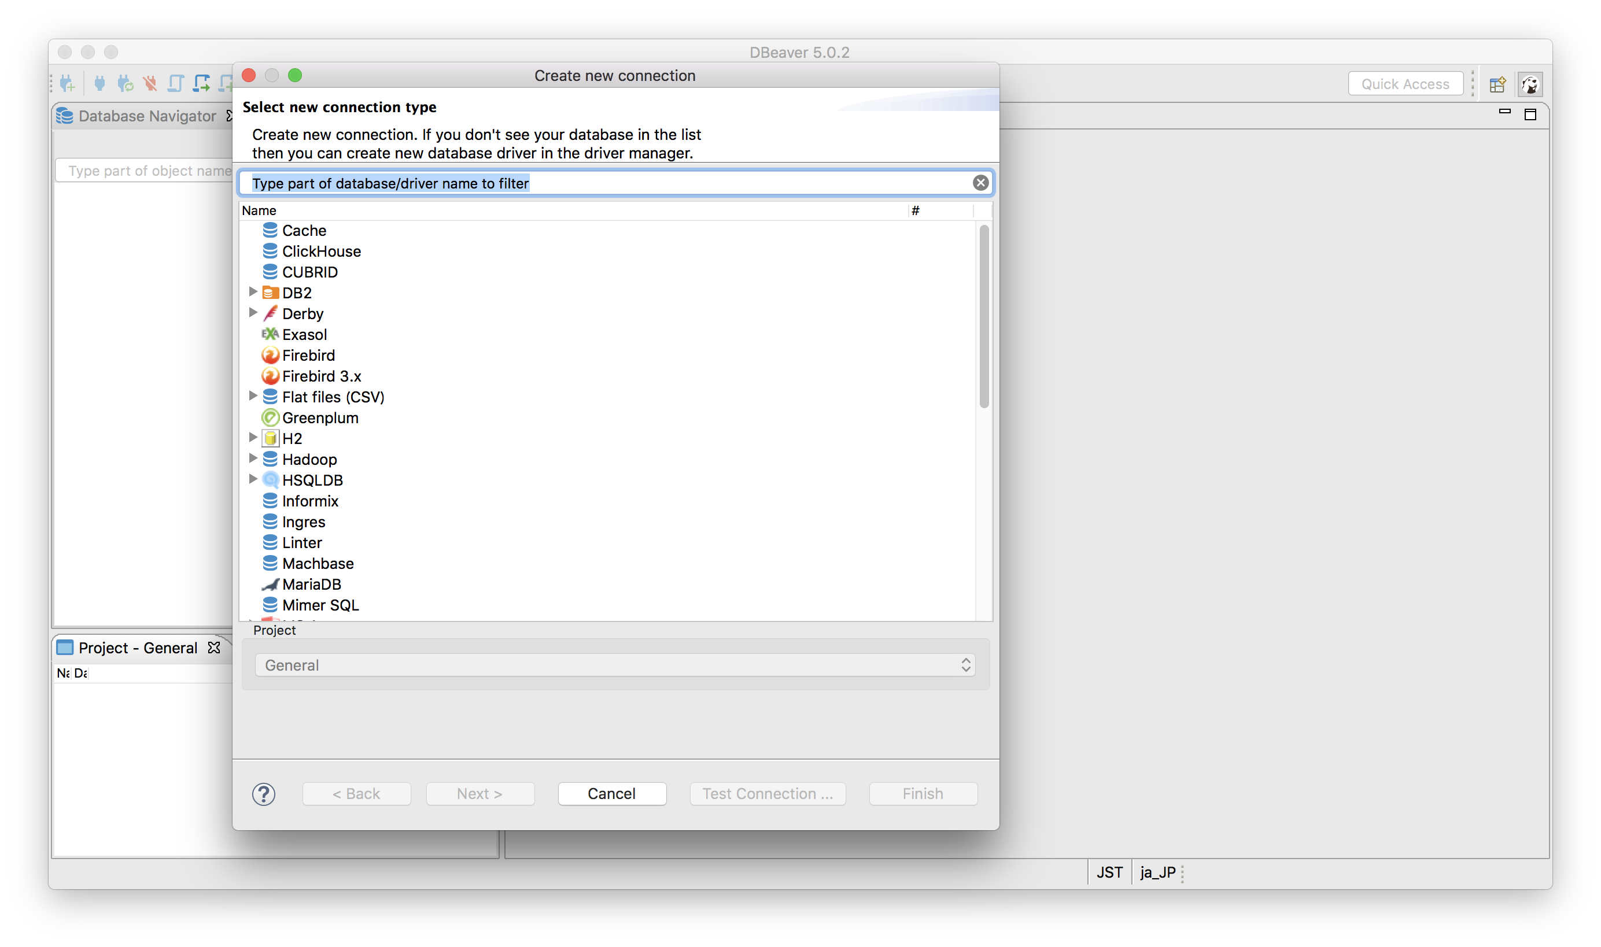
Task: Click the Name column header in driver list
Action: (573, 210)
